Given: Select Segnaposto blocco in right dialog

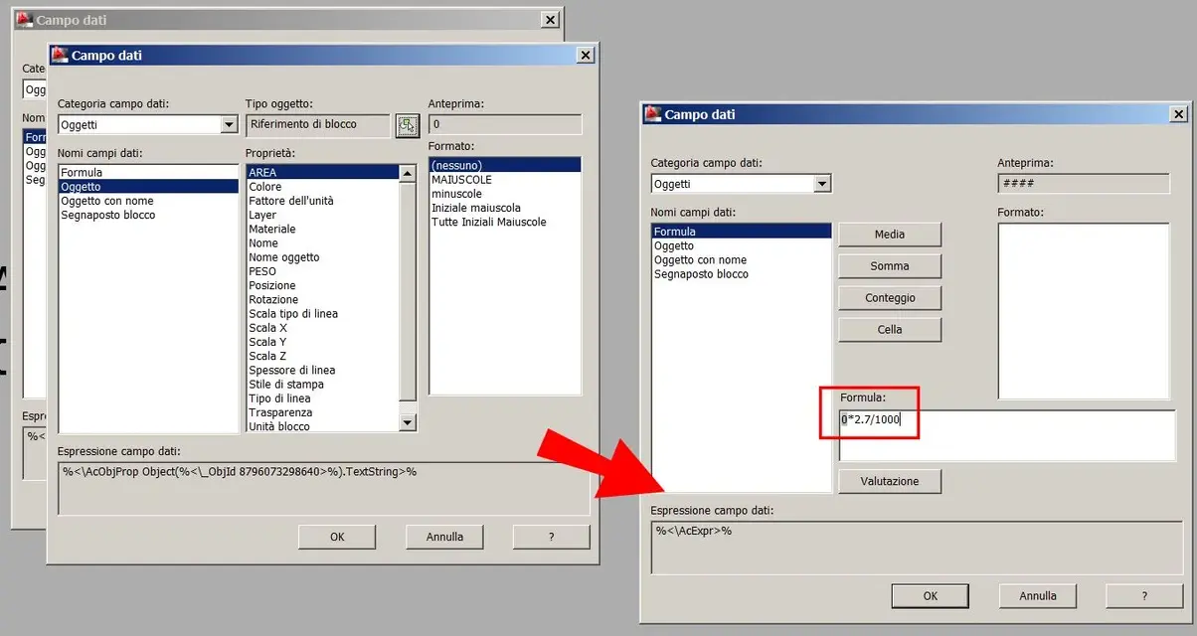Looking at the screenshot, I should (x=742, y=273).
